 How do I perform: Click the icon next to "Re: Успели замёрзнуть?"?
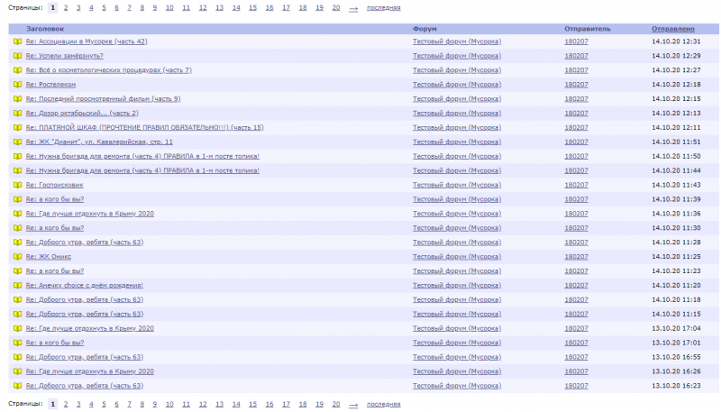17,56
